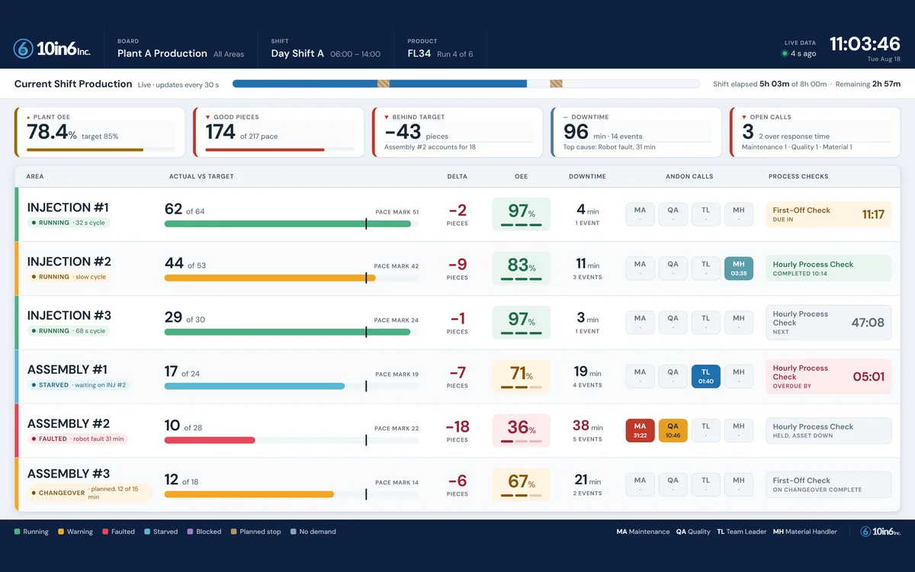915x572 pixels.
Task: Click the No demand legend swatch
Action: [294, 532]
